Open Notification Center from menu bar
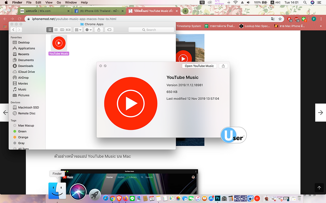 (x=319, y=2)
